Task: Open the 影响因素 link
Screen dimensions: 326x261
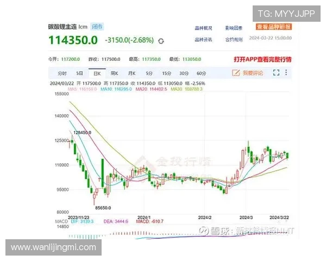Action: [x=234, y=28]
